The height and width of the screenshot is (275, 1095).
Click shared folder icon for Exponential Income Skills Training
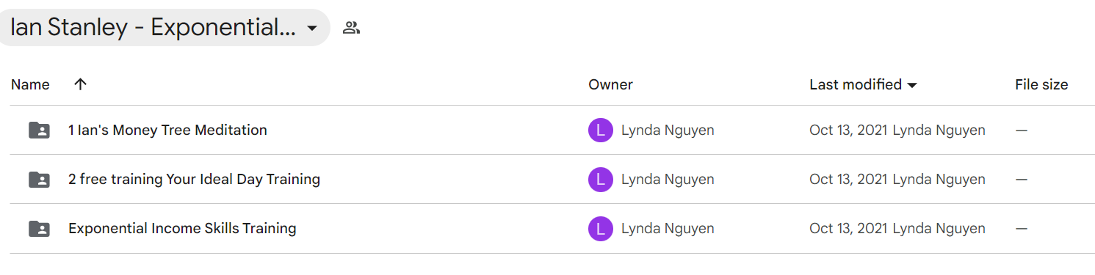(39, 229)
